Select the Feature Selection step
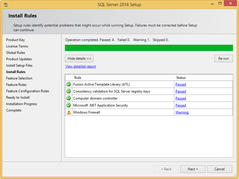Viewport: 239px width, 179px height. point(19,78)
